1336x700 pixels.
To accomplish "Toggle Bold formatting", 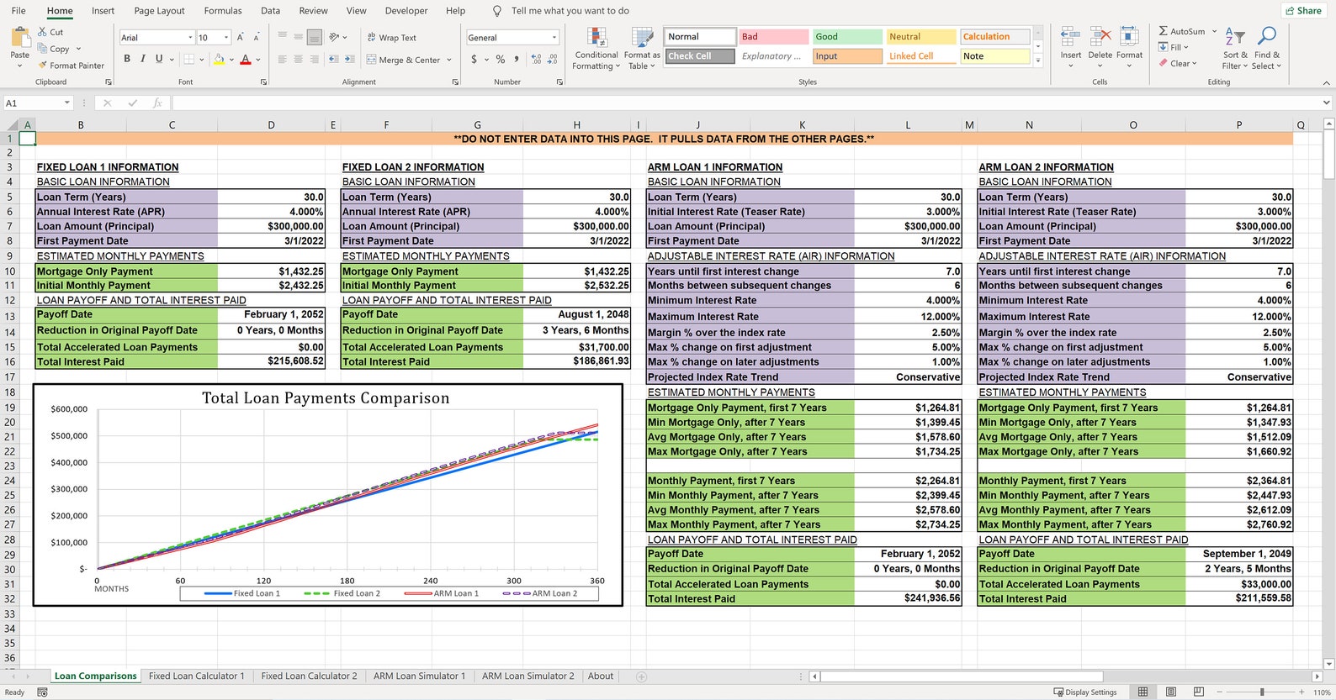I will tap(127, 59).
